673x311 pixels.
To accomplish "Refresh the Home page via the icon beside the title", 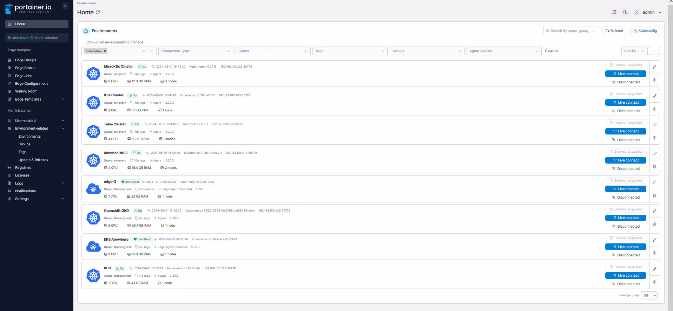I will 98,12.
